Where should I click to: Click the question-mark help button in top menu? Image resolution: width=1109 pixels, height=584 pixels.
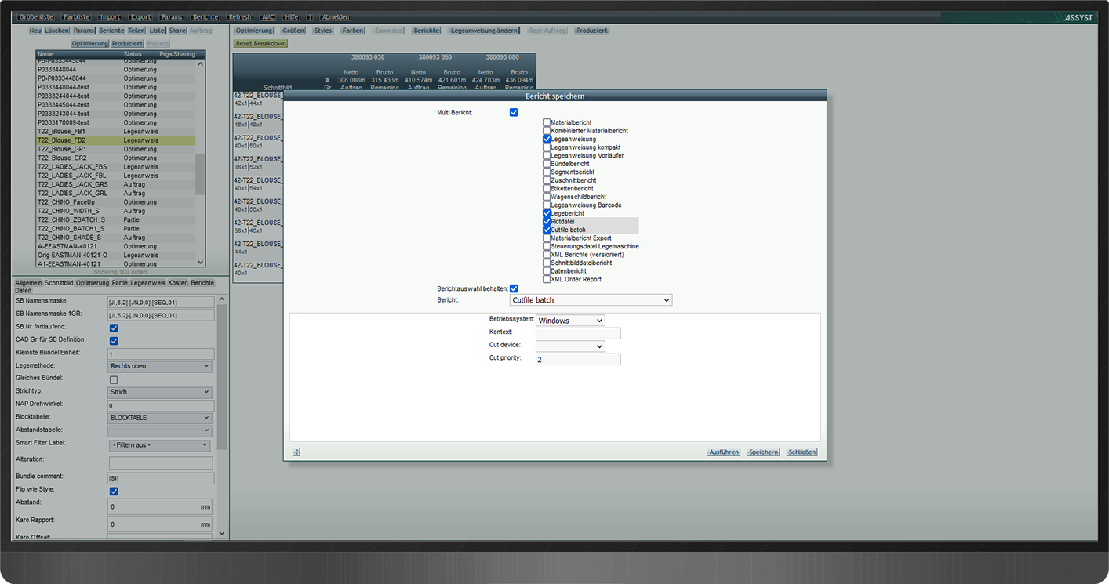tap(310, 17)
